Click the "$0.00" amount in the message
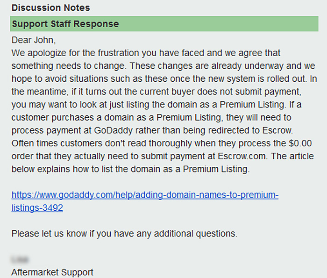 300,143
